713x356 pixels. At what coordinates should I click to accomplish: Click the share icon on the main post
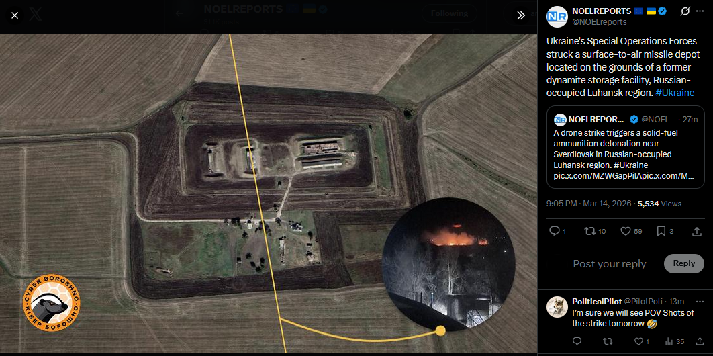tap(697, 232)
